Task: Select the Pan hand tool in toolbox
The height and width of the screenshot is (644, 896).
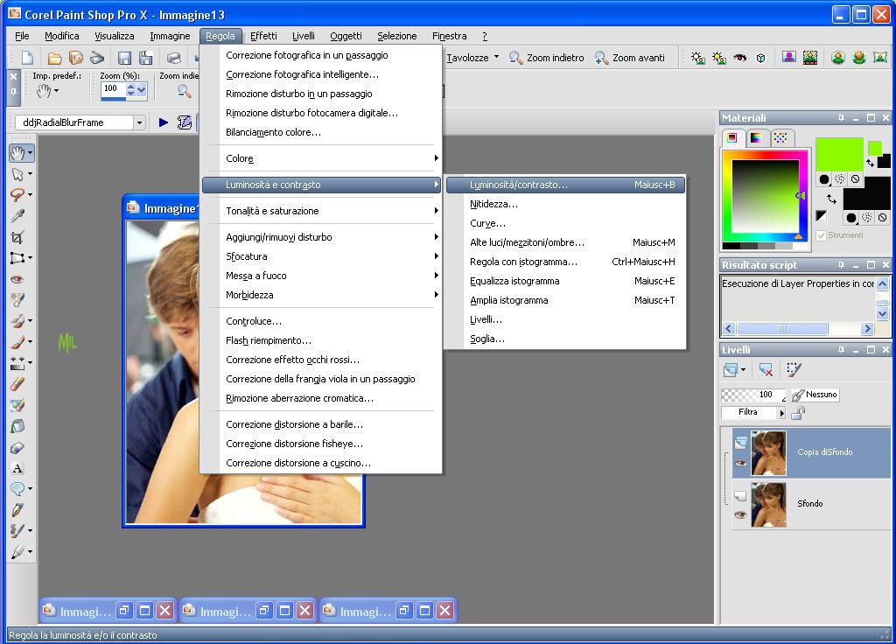Action: pos(17,152)
